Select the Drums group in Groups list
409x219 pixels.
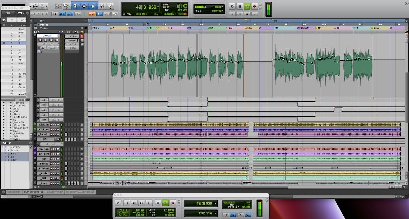tap(15, 150)
